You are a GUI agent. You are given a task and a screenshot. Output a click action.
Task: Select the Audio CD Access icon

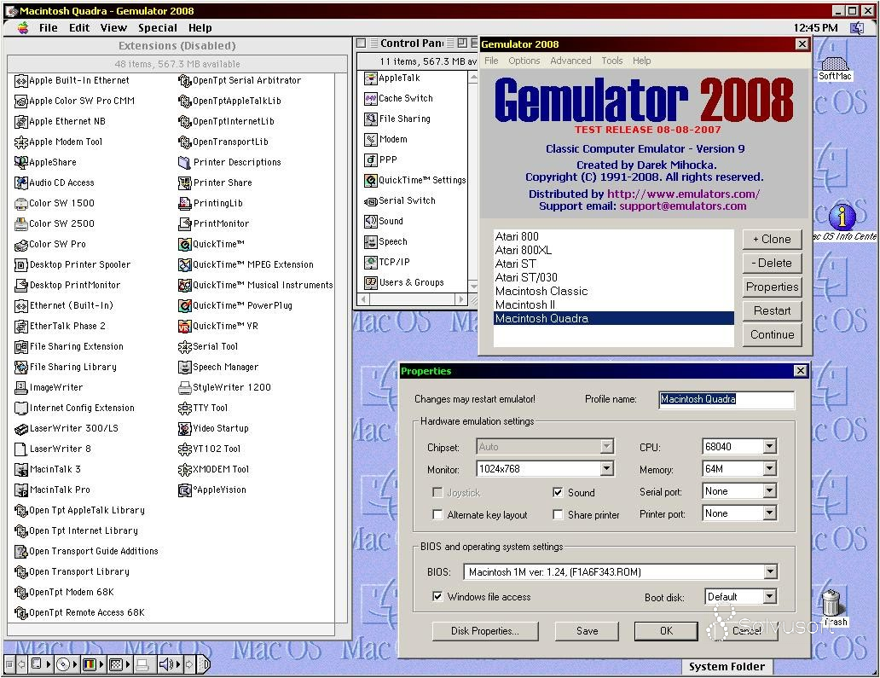click(x=20, y=183)
